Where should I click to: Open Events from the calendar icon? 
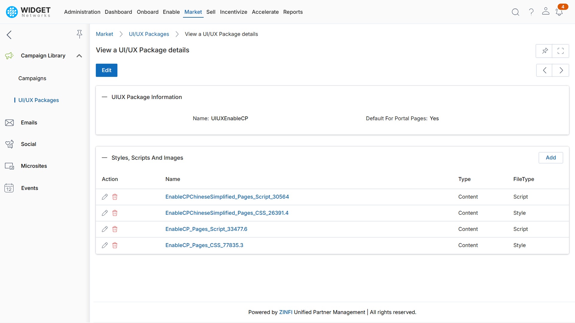click(9, 188)
